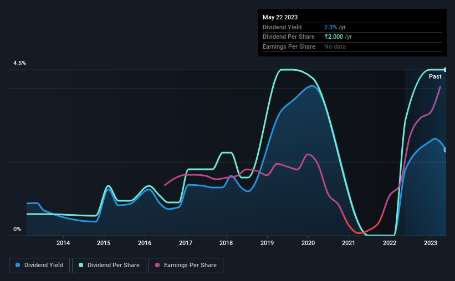Toggle the Dividend Yield legend button

39,266
